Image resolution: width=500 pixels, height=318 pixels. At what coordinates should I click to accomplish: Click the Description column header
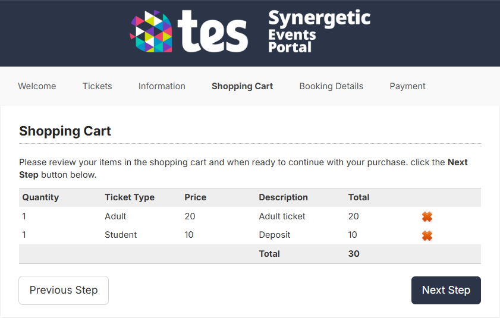(x=283, y=197)
